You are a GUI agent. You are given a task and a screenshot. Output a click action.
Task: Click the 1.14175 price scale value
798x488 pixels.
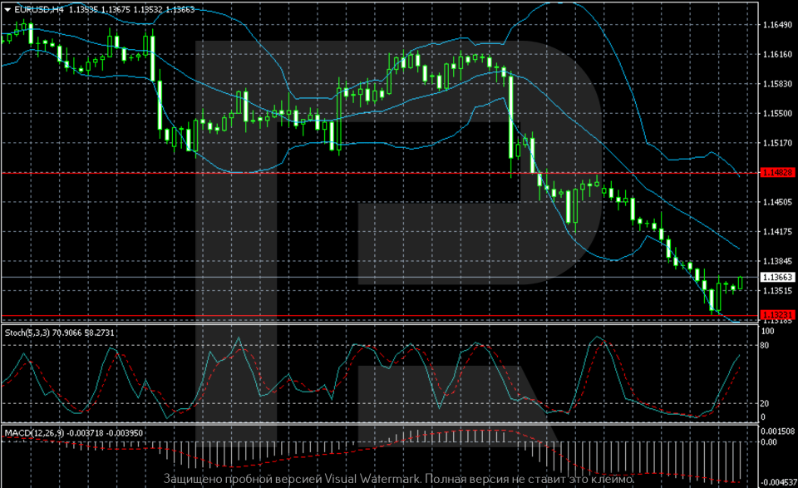(x=777, y=232)
